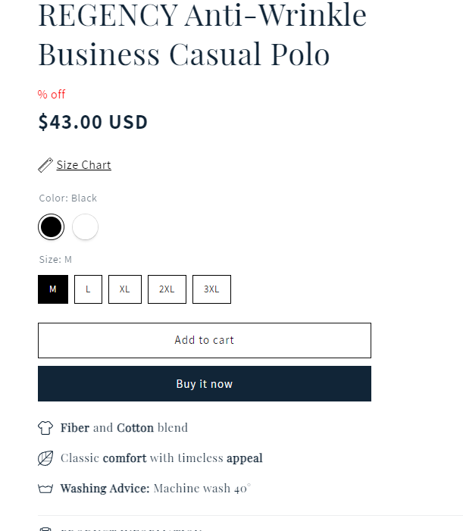Screen dimensions: 463x531
Task: Open the Size Chart link
Action: coord(83,165)
